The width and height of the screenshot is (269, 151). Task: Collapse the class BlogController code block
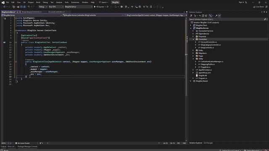coord(16,42)
